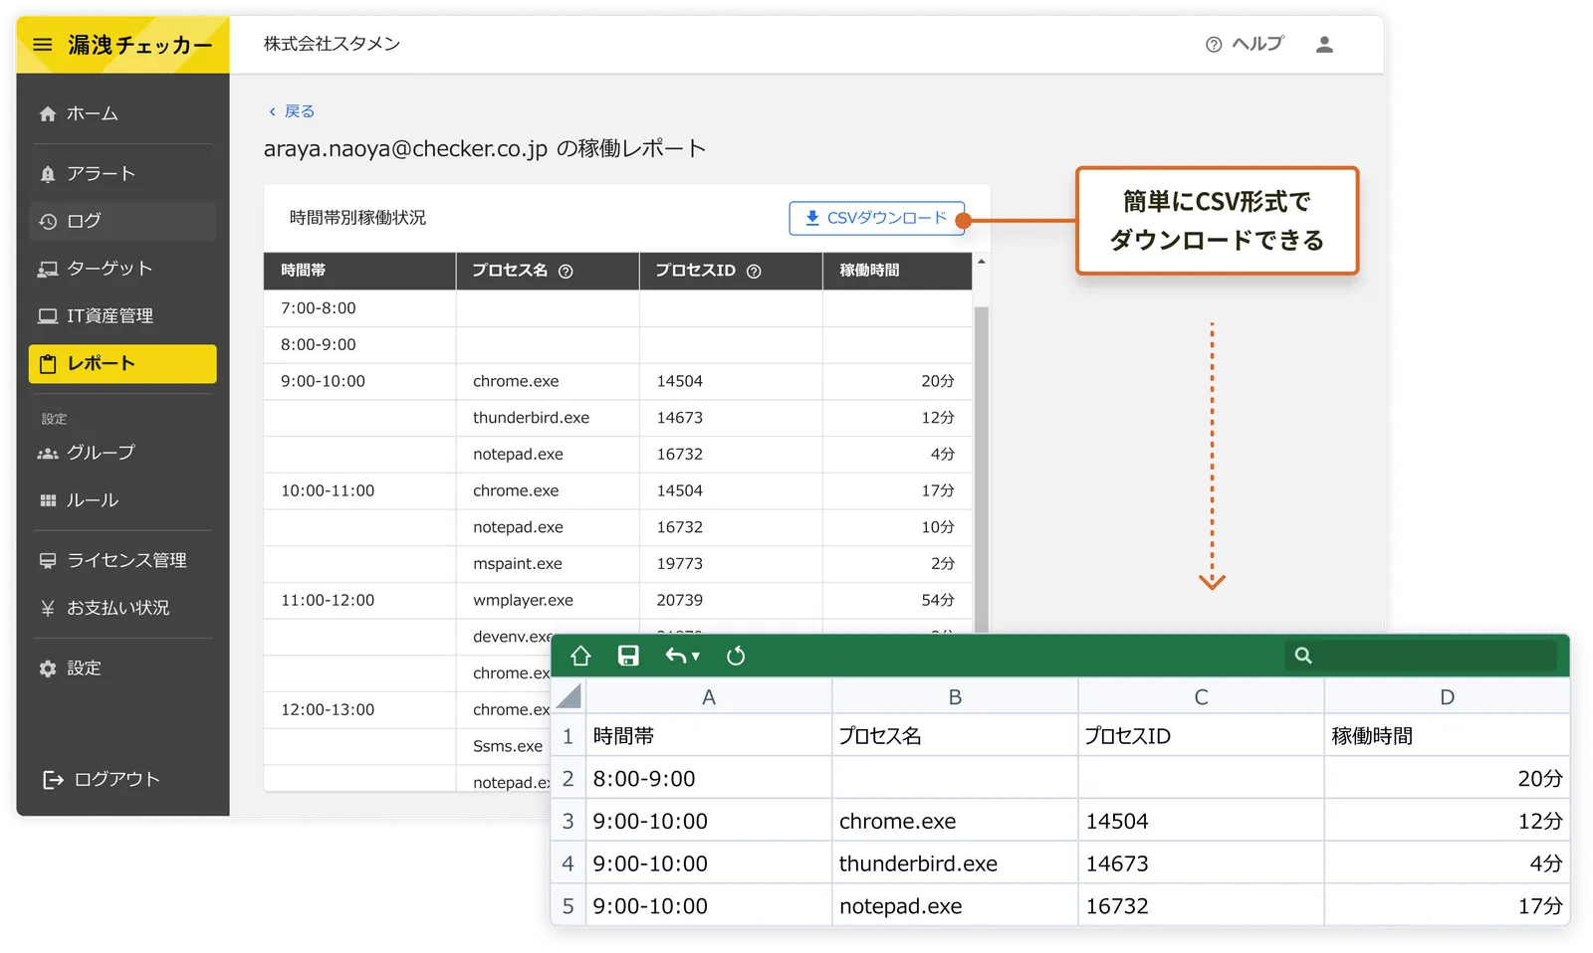
Task: Click the spreadsheet save icon
Action: (628, 656)
